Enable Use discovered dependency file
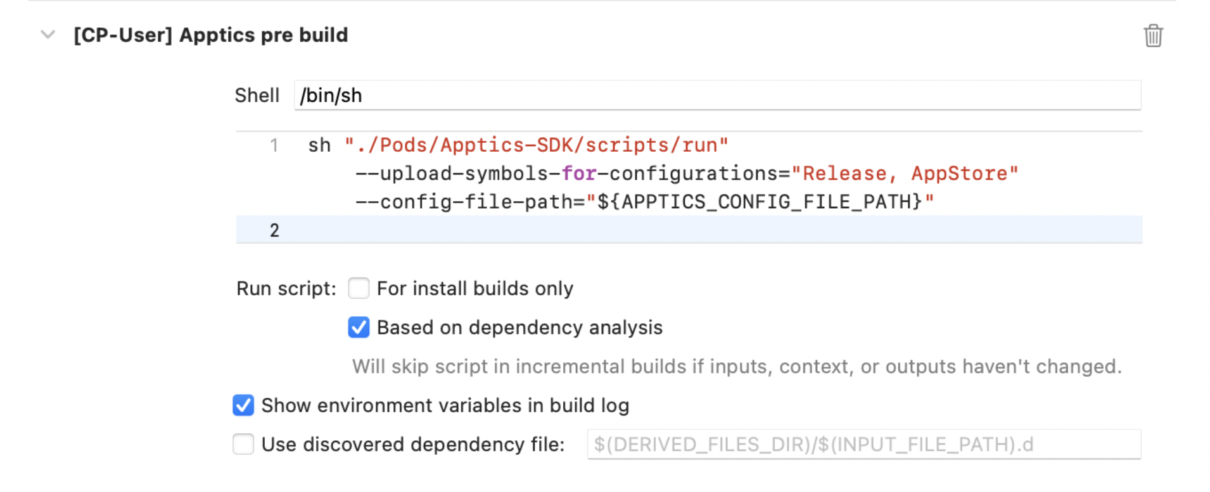The image size is (1210, 492). [243, 445]
